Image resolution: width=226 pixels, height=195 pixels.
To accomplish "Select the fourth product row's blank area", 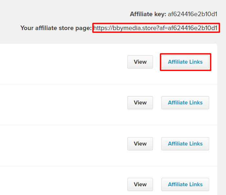I will (x=62, y=181).
